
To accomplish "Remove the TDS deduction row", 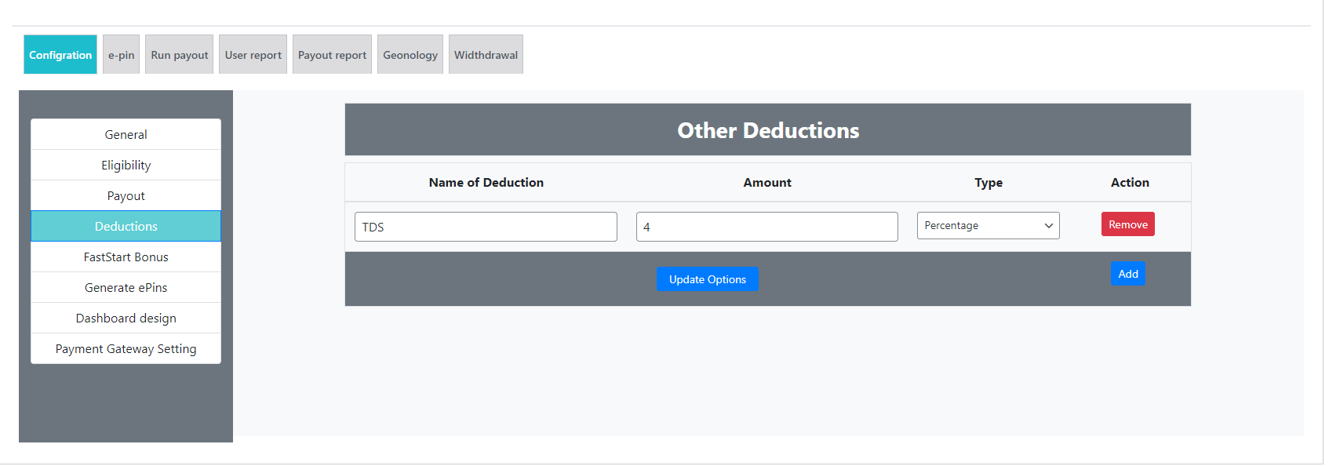I will pyautogui.click(x=1127, y=224).
